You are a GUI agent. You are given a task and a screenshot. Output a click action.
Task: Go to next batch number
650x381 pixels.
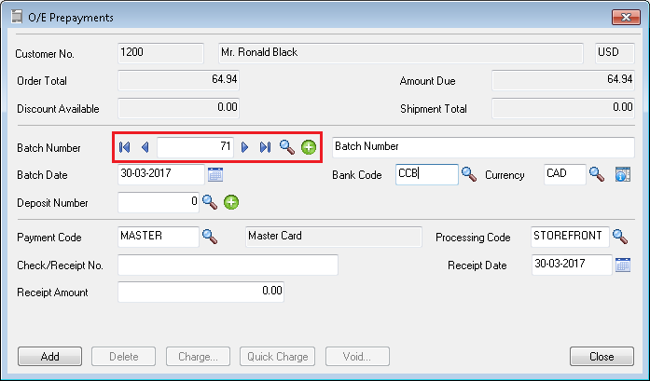pos(245,147)
